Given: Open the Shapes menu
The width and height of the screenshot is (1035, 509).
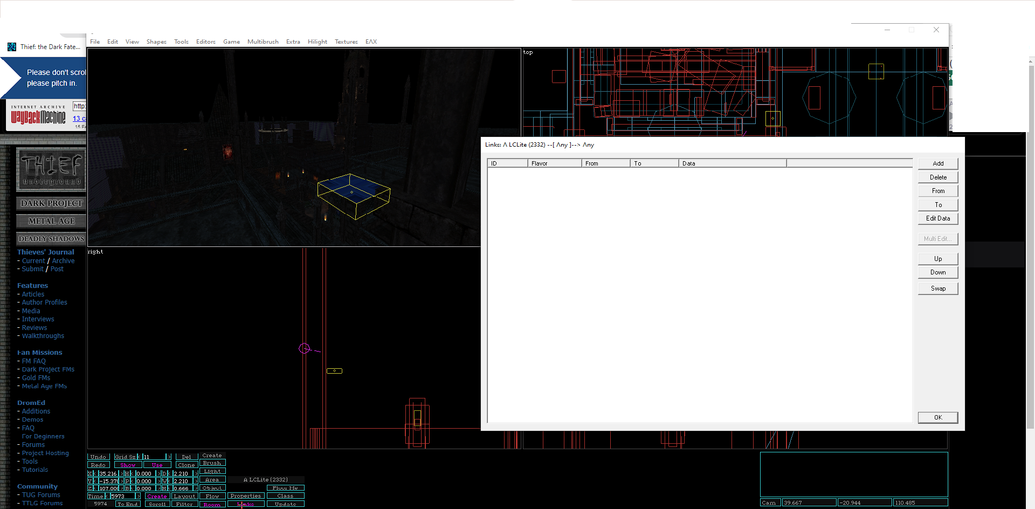Looking at the screenshot, I should click(156, 42).
